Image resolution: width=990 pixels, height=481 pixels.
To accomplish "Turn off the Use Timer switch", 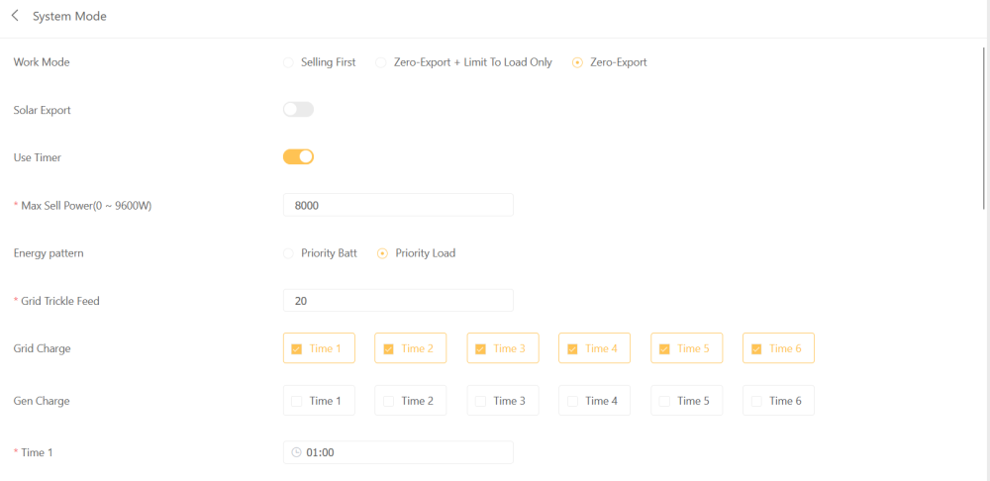I will click(x=298, y=157).
